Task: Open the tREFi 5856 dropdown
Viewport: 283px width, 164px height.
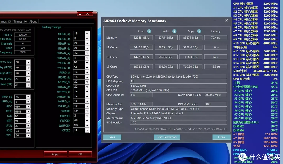Action: click(28, 111)
